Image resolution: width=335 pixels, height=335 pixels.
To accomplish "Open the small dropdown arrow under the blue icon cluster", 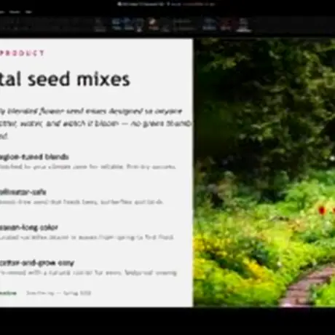I will pos(139,30).
